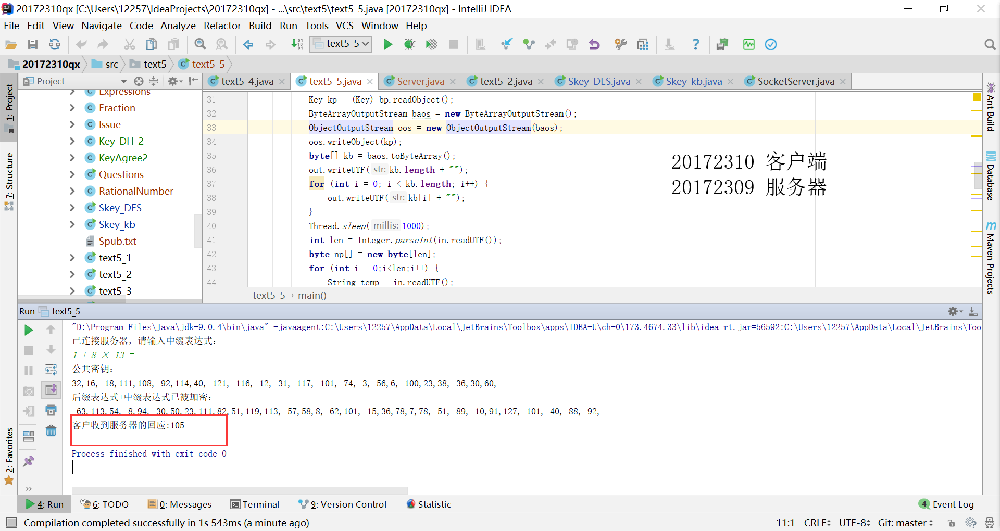Toggle the Database side panel
This screenshot has width=1000, height=531.
(x=991, y=176)
